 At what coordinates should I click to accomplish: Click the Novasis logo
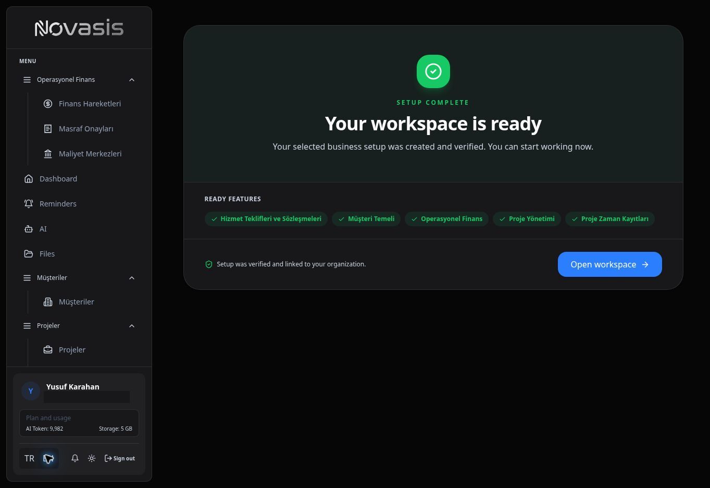click(79, 28)
